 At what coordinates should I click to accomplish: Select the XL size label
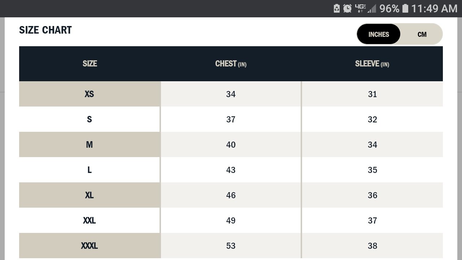[90, 195]
